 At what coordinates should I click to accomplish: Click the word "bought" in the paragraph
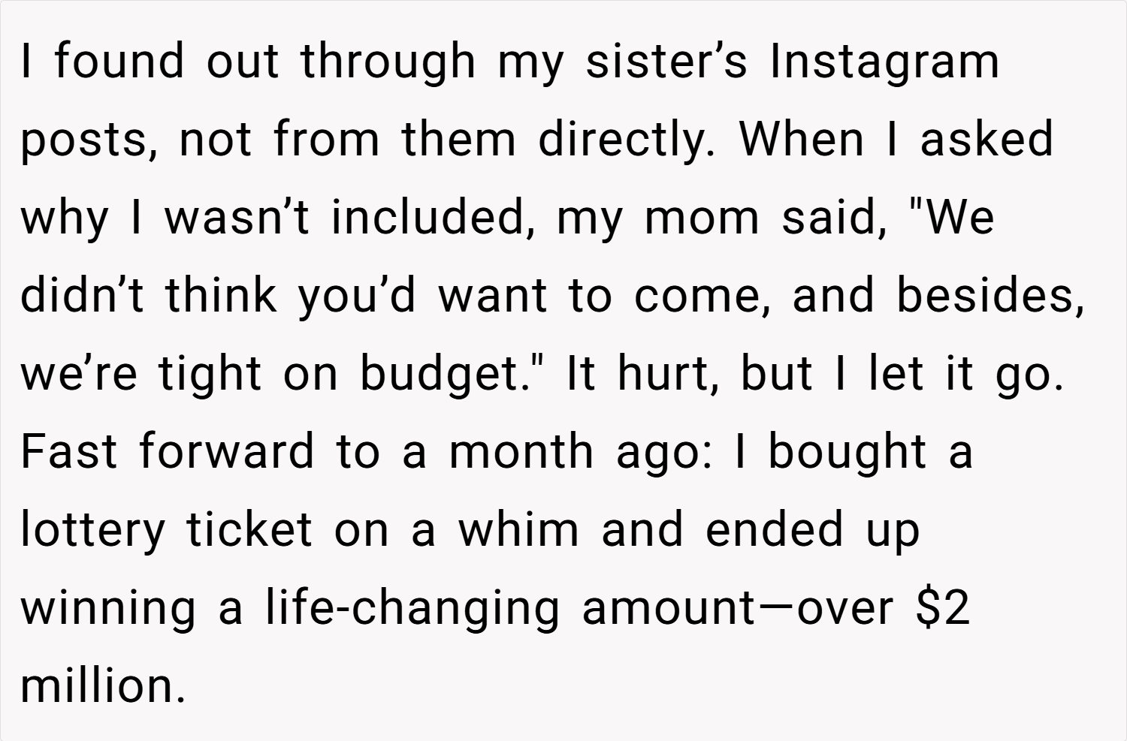[847, 454]
